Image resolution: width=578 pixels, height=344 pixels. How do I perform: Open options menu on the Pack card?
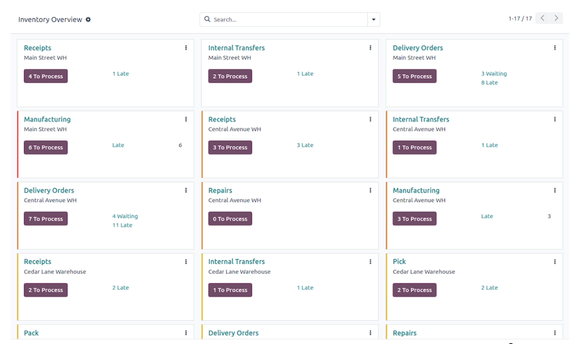click(186, 332)
